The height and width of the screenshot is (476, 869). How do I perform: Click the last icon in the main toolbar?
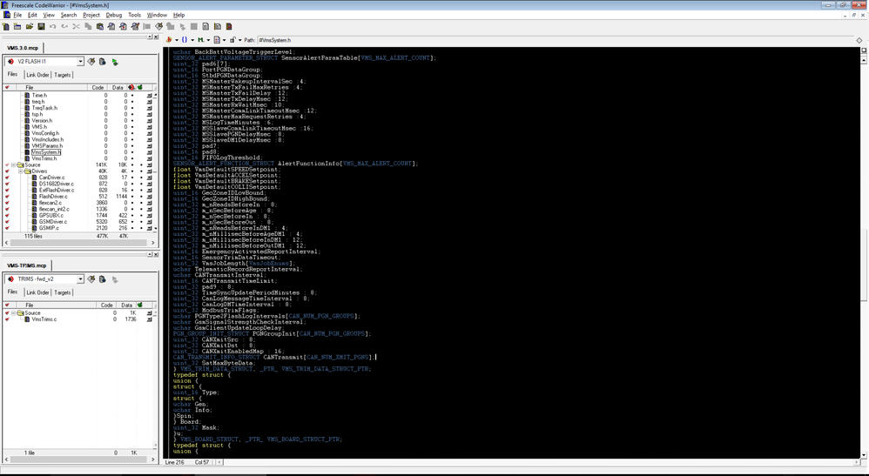(x=229, y=27)
